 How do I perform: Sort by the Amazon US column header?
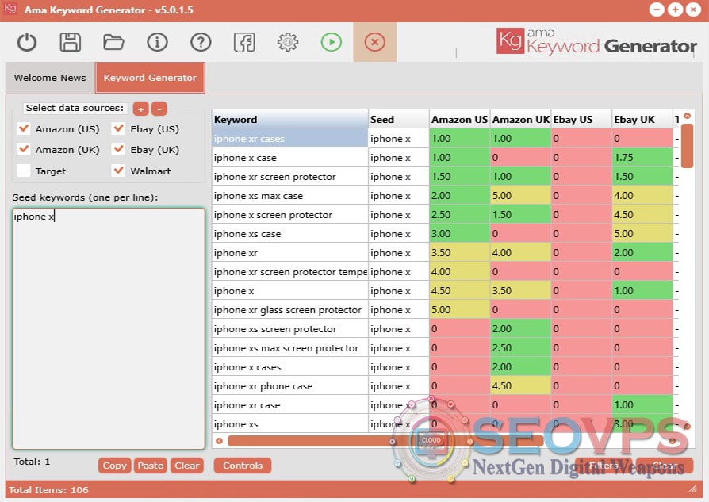[459, 120]
